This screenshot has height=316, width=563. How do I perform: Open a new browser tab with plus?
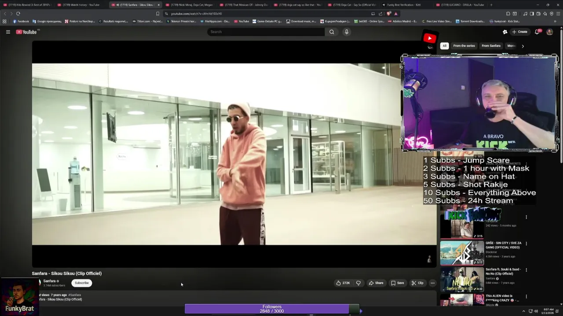(x=491, y=5)
